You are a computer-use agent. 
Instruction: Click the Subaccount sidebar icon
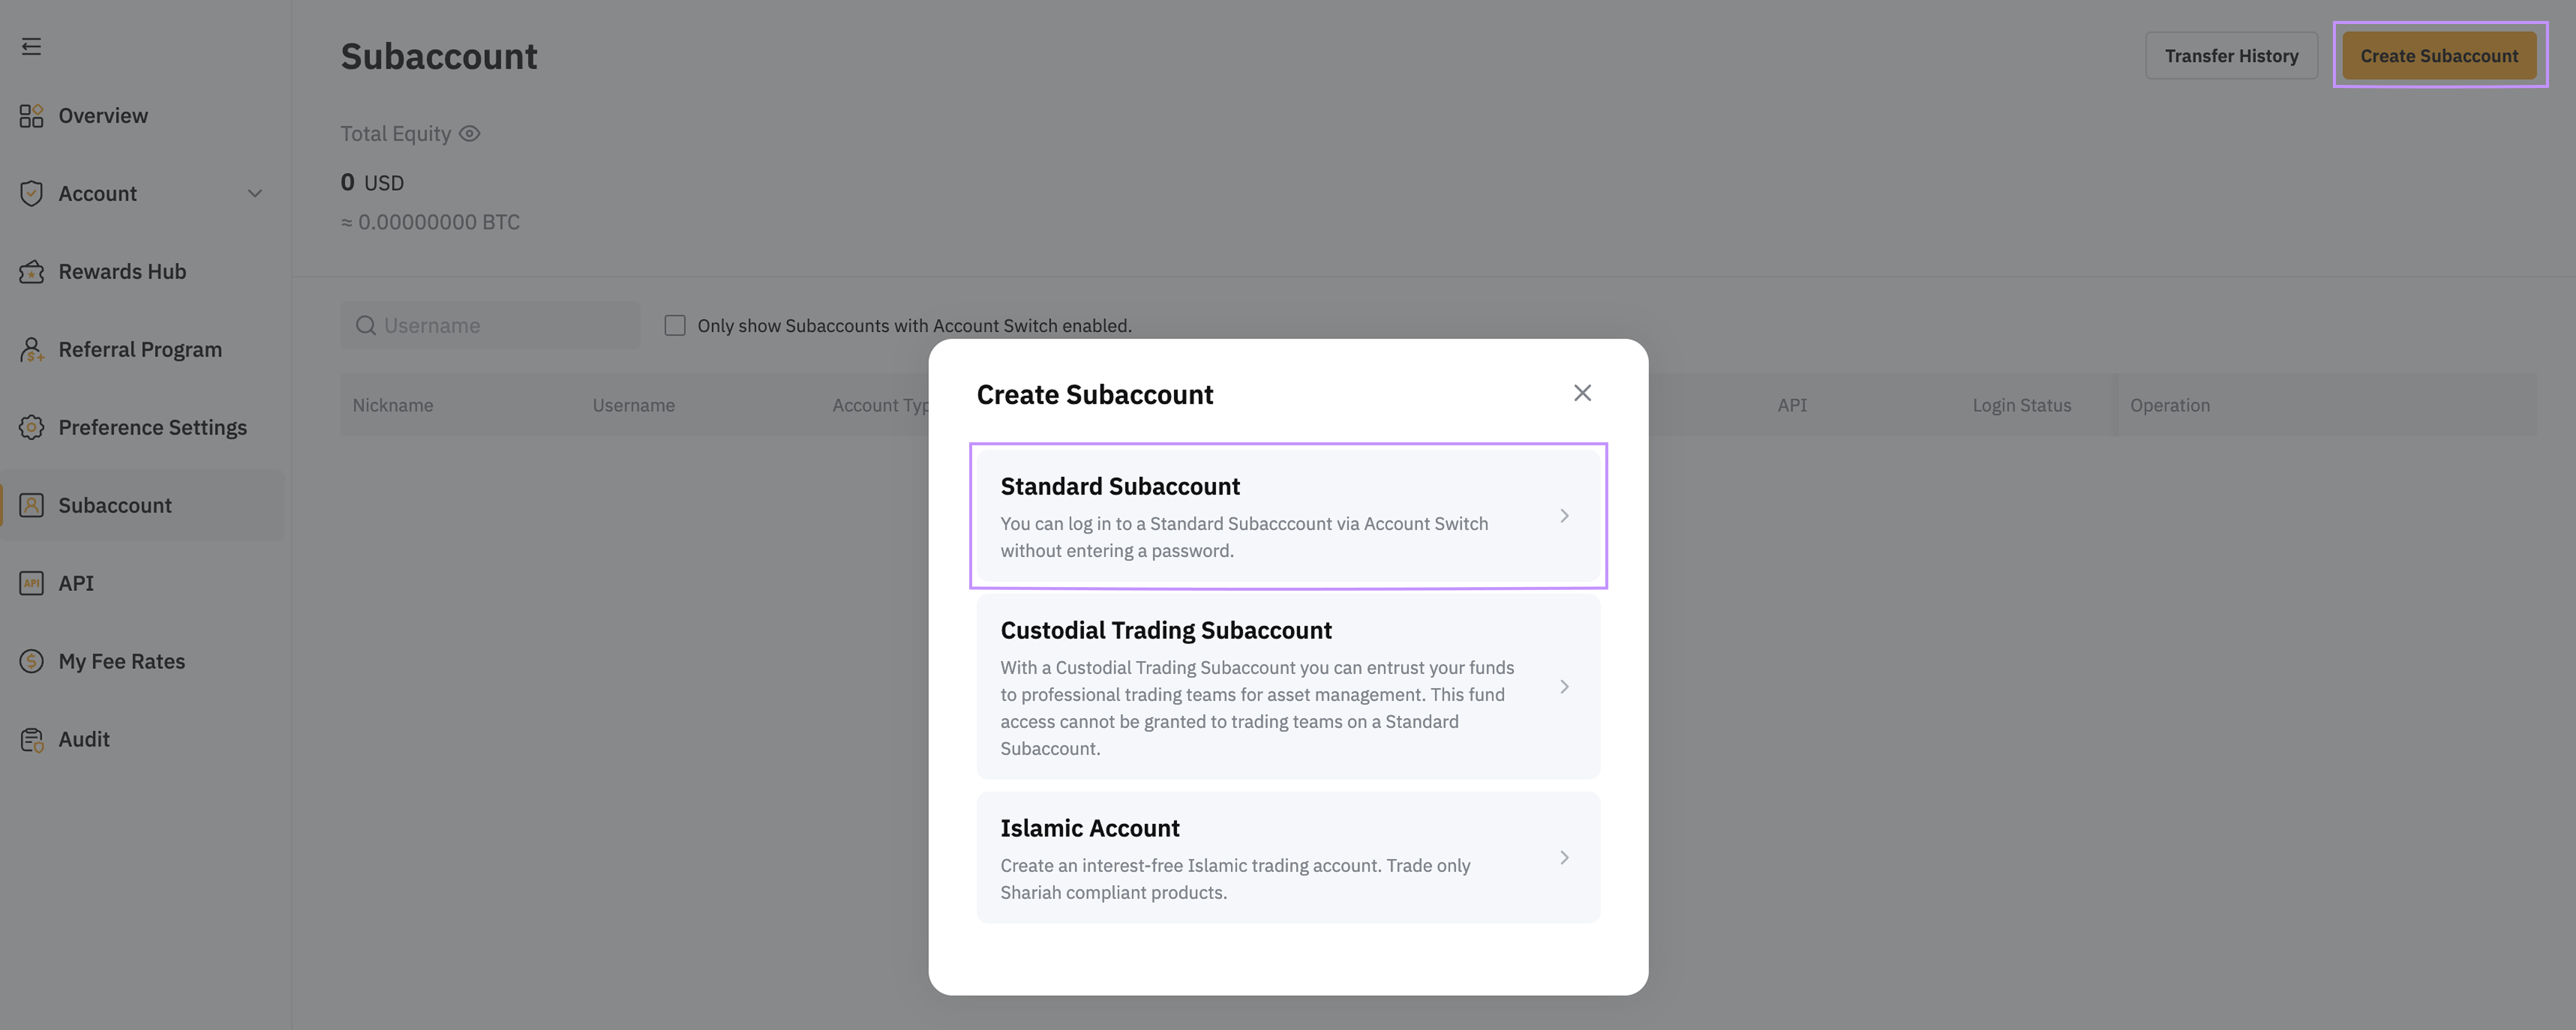(x=31, y=506)
